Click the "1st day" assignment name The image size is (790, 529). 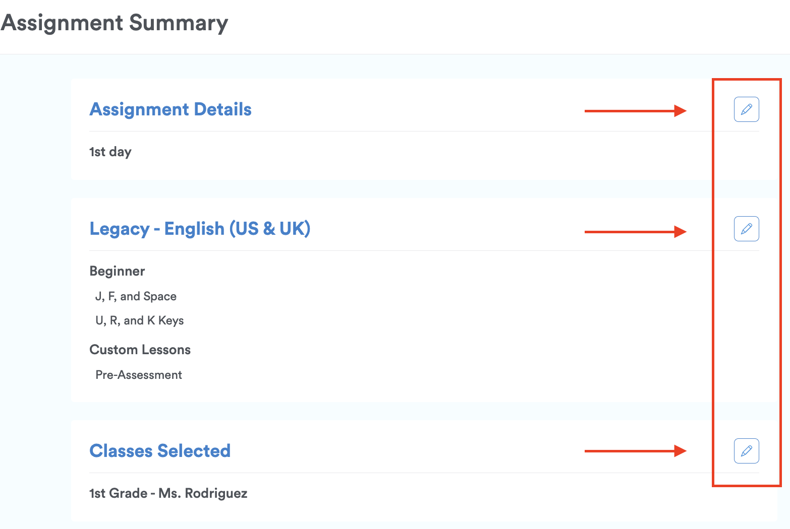tap(110, 152)
